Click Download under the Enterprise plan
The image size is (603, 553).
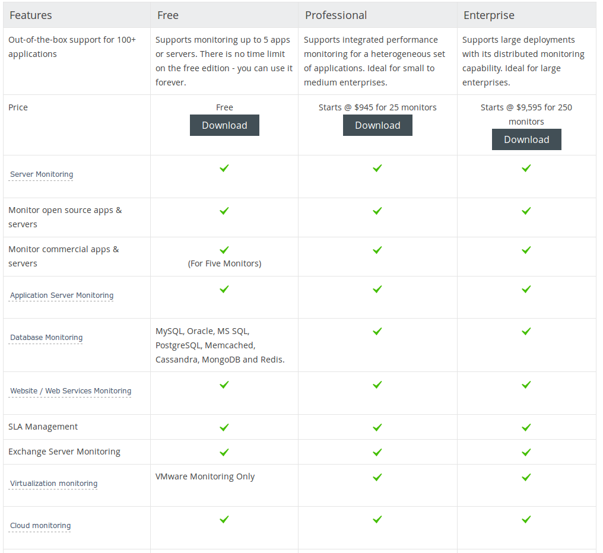[526, 139]
